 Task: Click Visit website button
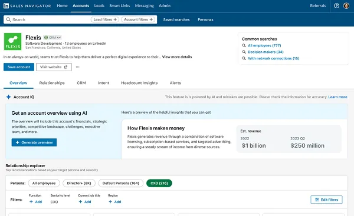point(54,67)
